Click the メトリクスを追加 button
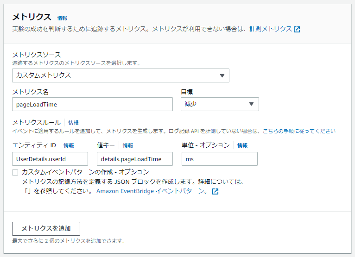 pos(46,229)
